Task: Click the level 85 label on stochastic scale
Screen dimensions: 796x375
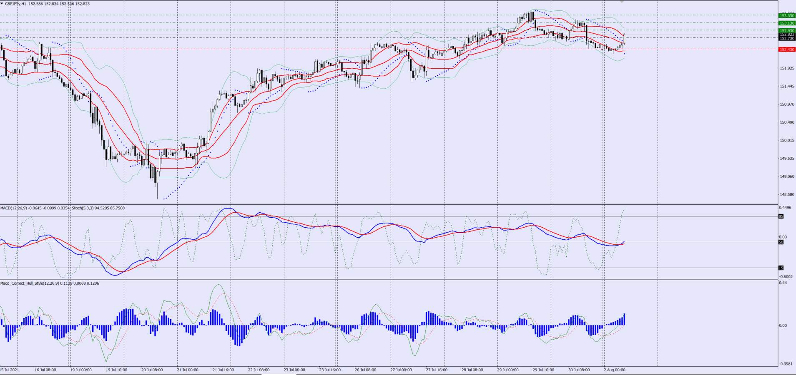Action: tap(781, 216)
